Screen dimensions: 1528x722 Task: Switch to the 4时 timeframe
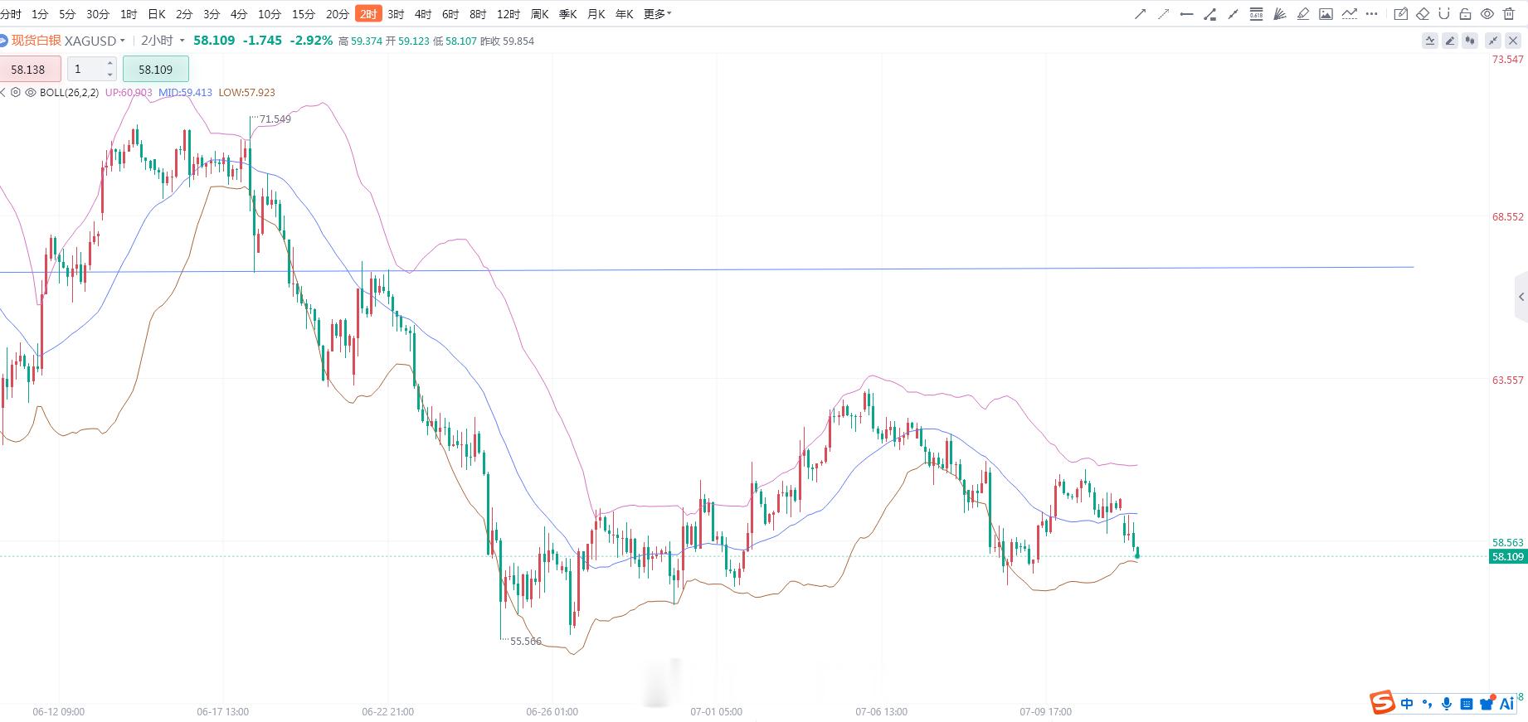[423, 14]
